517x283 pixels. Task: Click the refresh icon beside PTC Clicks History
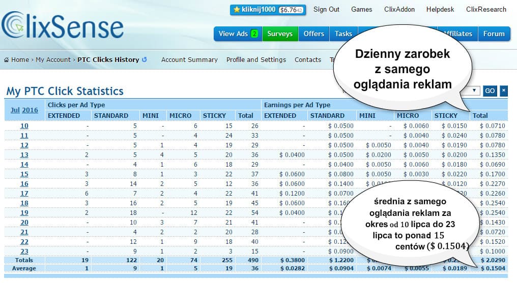click(x=144, y=59)
